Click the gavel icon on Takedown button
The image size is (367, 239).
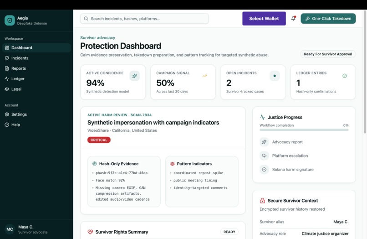[x=307, y=19]
